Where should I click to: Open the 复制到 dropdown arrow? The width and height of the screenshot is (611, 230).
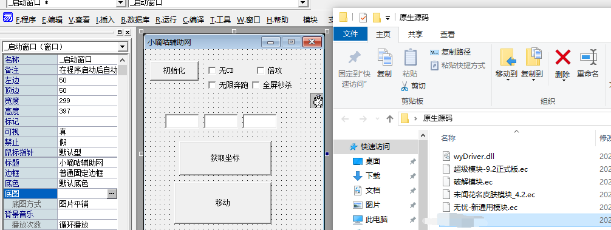[x=533, y=80]
